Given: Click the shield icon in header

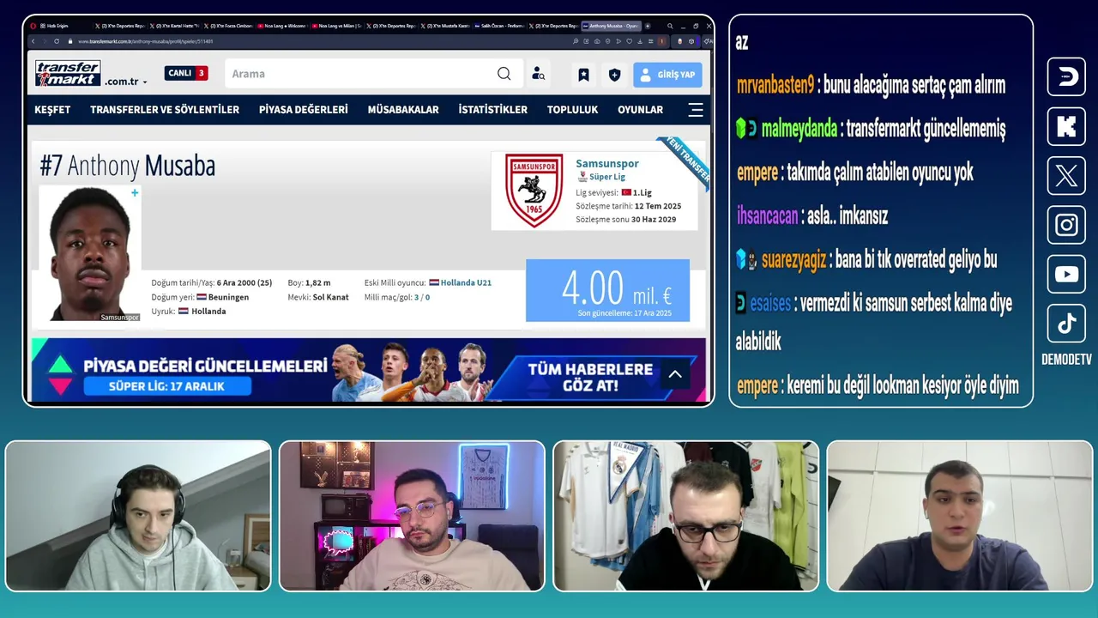Looking at the screenshot, I should (x=614, y=75).
